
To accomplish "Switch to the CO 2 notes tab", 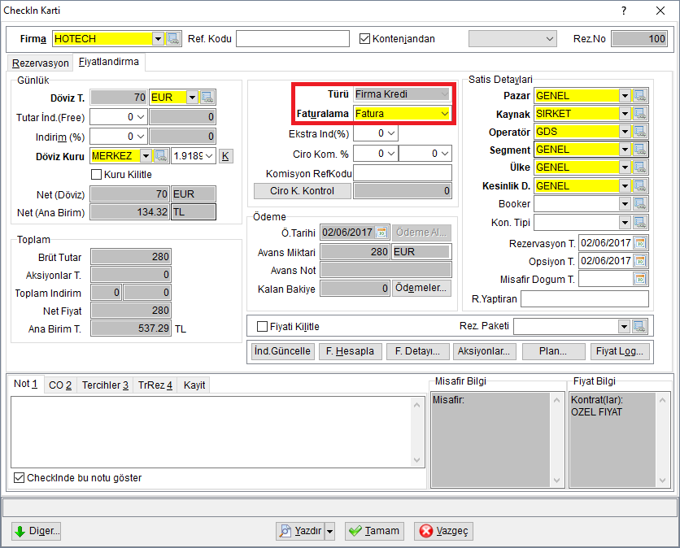I will pos(60,385).
